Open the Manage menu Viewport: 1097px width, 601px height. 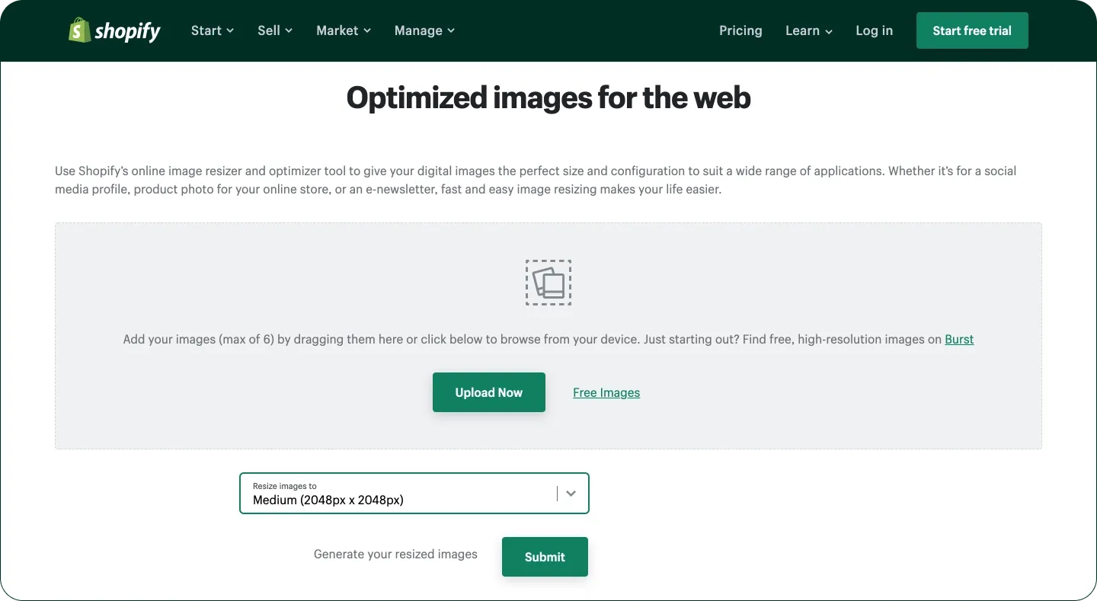coord(417,30)
